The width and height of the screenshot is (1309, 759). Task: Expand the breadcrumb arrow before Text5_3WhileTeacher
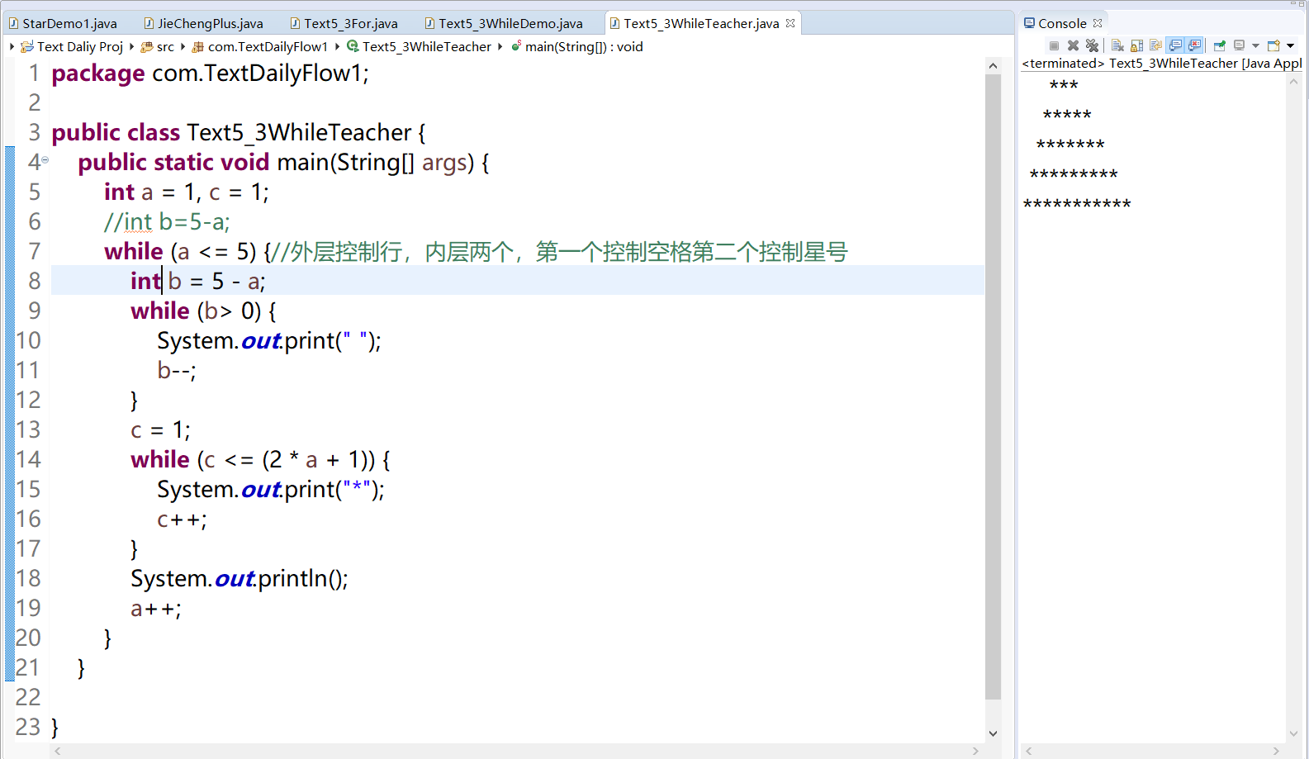(337, 46)
